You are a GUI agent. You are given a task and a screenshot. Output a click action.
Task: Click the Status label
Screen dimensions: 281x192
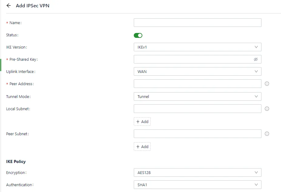click(x=12, y=35)
